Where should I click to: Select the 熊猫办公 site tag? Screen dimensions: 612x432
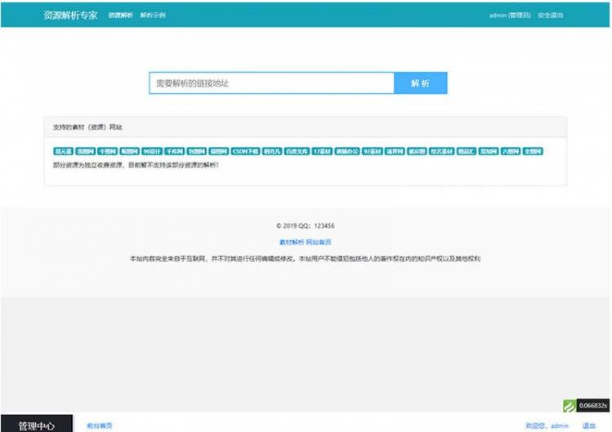point(347,151)
